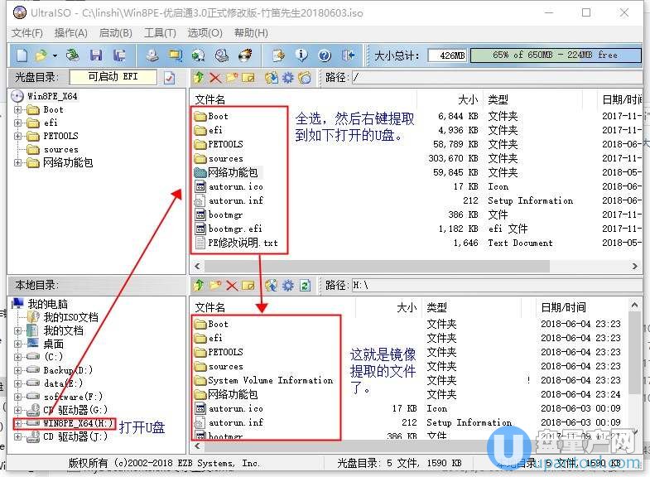Viewport: 650px width, 477px height.
Task: Expand the Backup(D:) drive node
Action: pyautogui.click(x=19, y=370)
